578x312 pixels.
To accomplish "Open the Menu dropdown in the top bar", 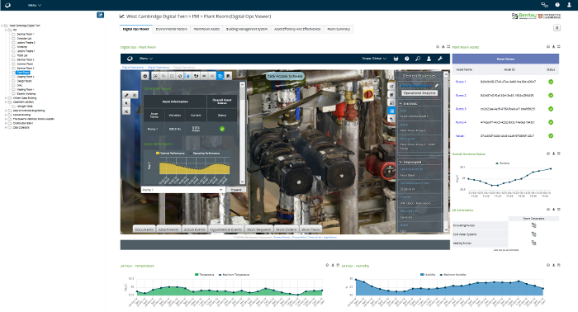I will pos(35,5).
